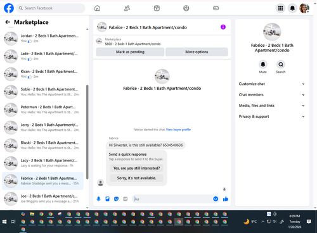Open the Windows action center icon
Viewport: 317px width, 233px height.
click(x=309, y=222)
